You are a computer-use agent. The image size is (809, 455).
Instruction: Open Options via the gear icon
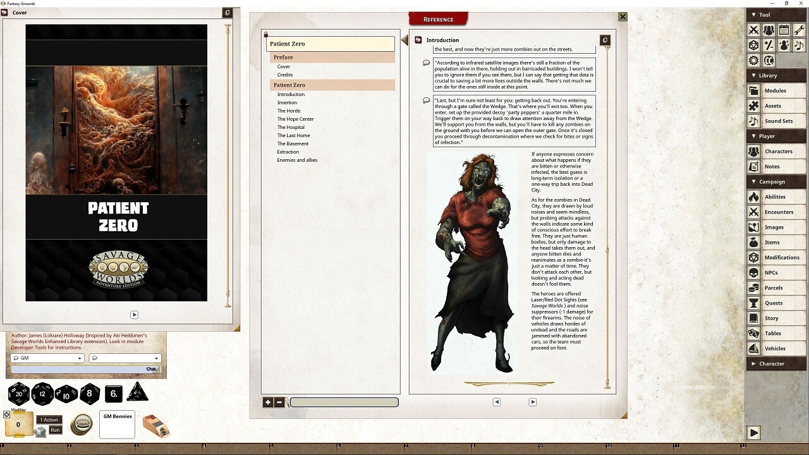tap(753, 60)
